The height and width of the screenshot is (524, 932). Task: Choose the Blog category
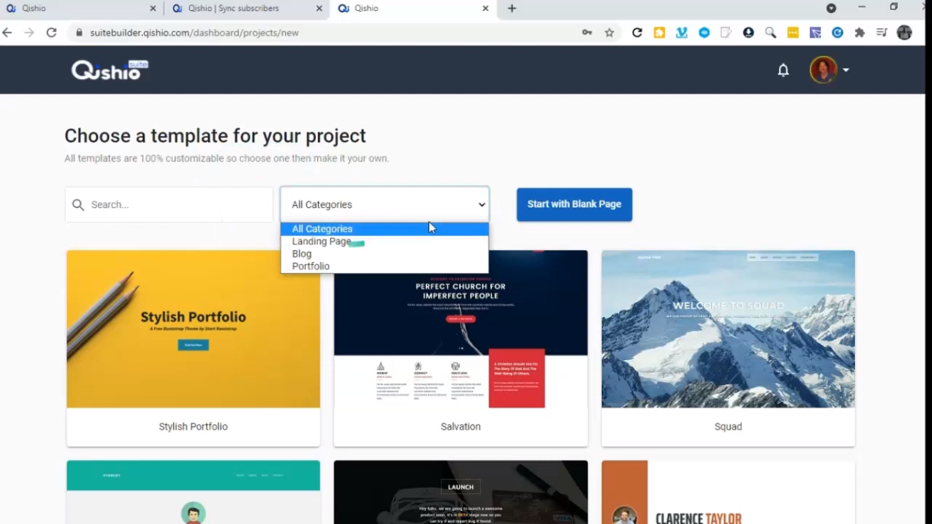(385, 254)
